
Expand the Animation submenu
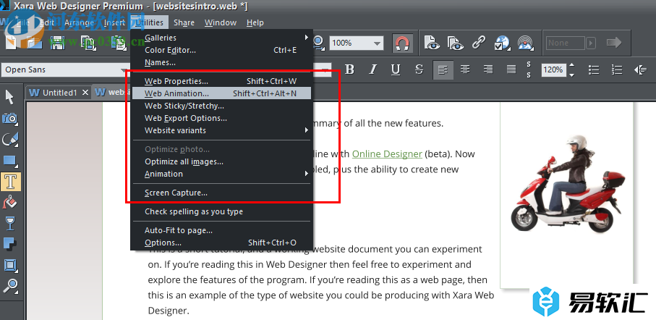tap(222, 174)
